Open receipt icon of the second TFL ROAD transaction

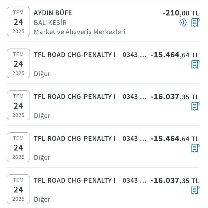coord(195,106)
